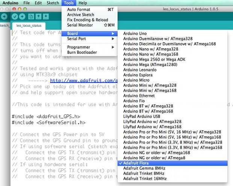Open the adafruit.com link in code
Image resolution: width=233 pixels, height=186 pixels.
tap(84, 81)
